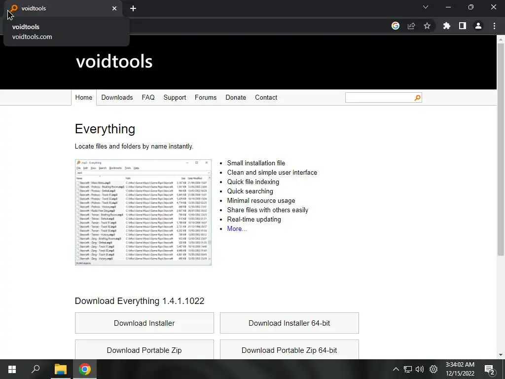Click the voidtools header logo text
The width and height of the screenshot is (505, 379).
click(114, 61)
